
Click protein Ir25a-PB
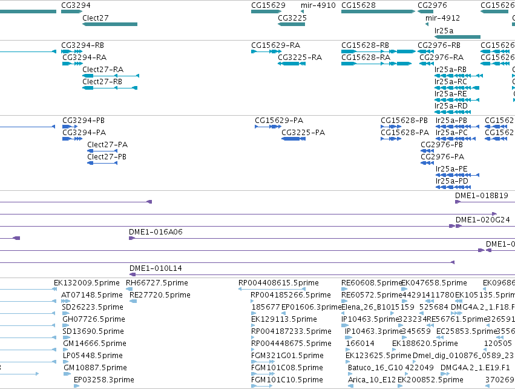pos(458,127)
